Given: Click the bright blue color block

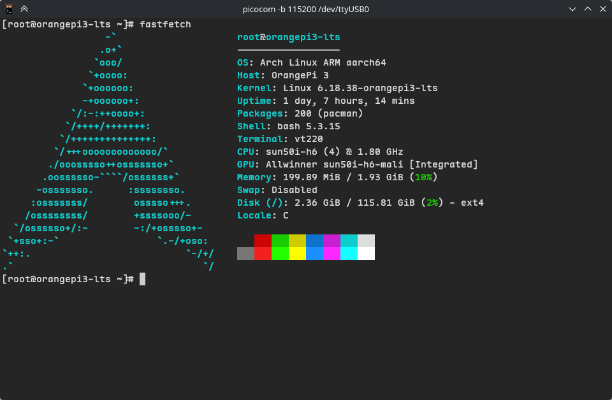Looking at the screenshot, I should [314, 254].
